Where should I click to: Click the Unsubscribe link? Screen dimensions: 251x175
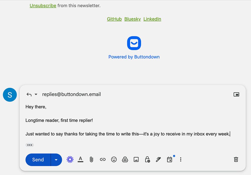(x=43, y=6)
